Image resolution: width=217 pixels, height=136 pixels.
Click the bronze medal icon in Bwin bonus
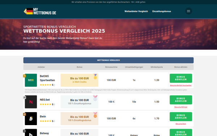point(95,115)
